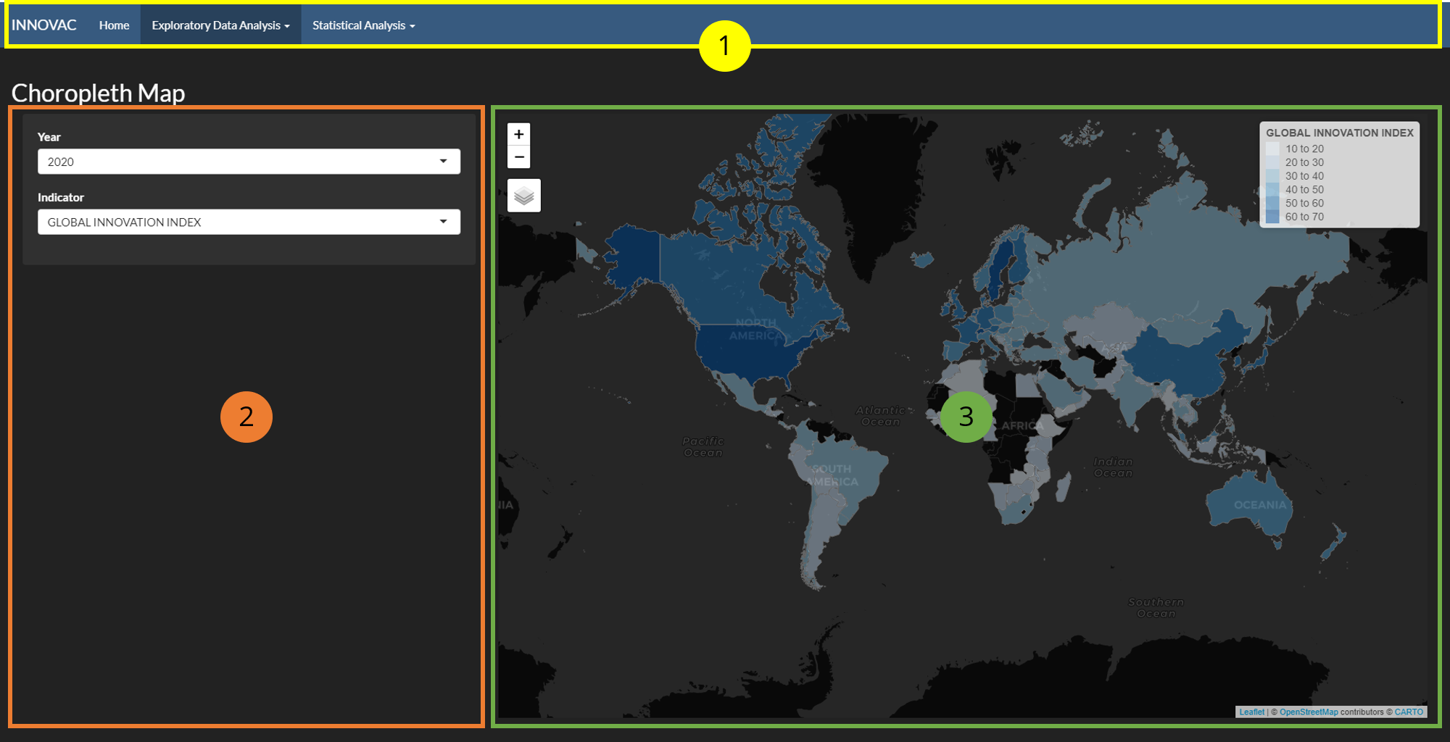Click the INNOVAC brand link

[44, 25]
